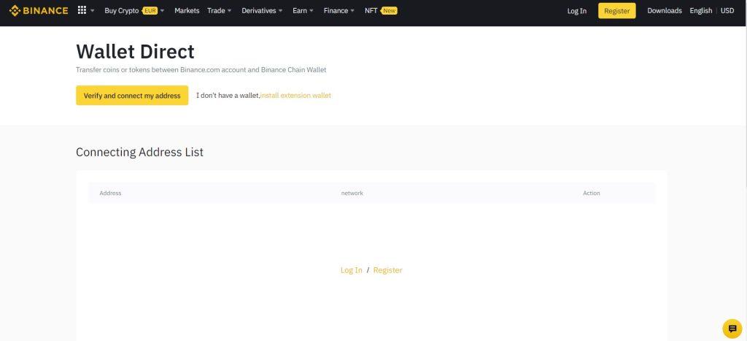The width and height of the screenshot is (747, 341).
Task: Expand the Earn menu
Action: (303, 10)
